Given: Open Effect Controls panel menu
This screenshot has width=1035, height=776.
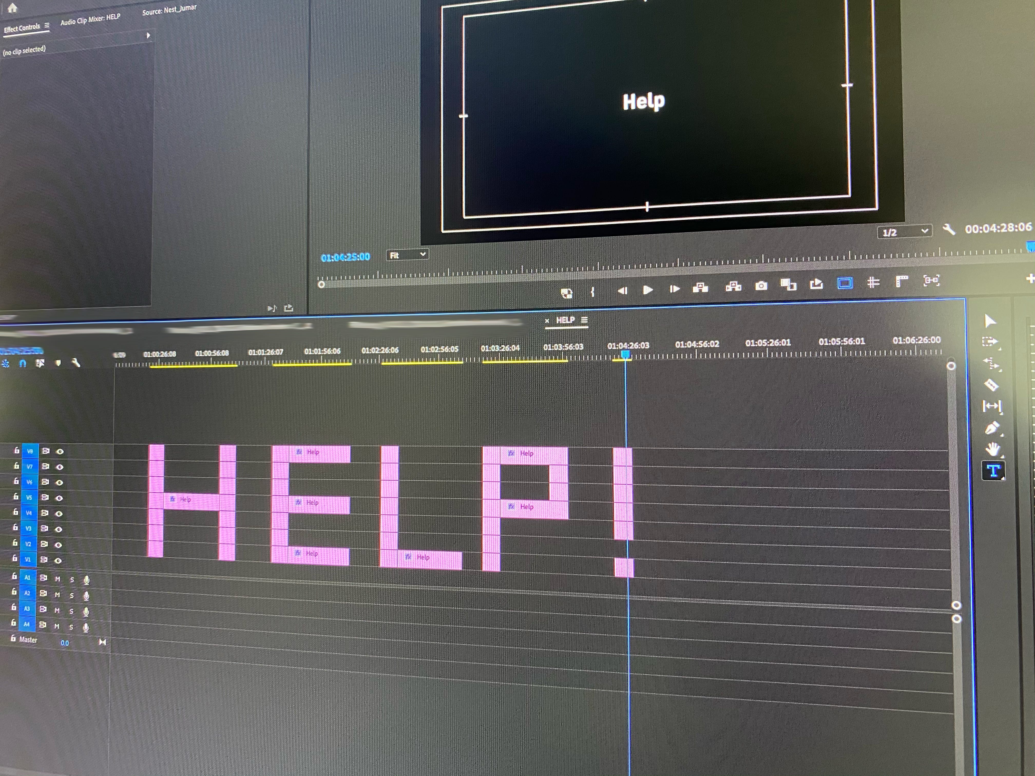Looking at the screenshot, I should click(x=47, y=25).
